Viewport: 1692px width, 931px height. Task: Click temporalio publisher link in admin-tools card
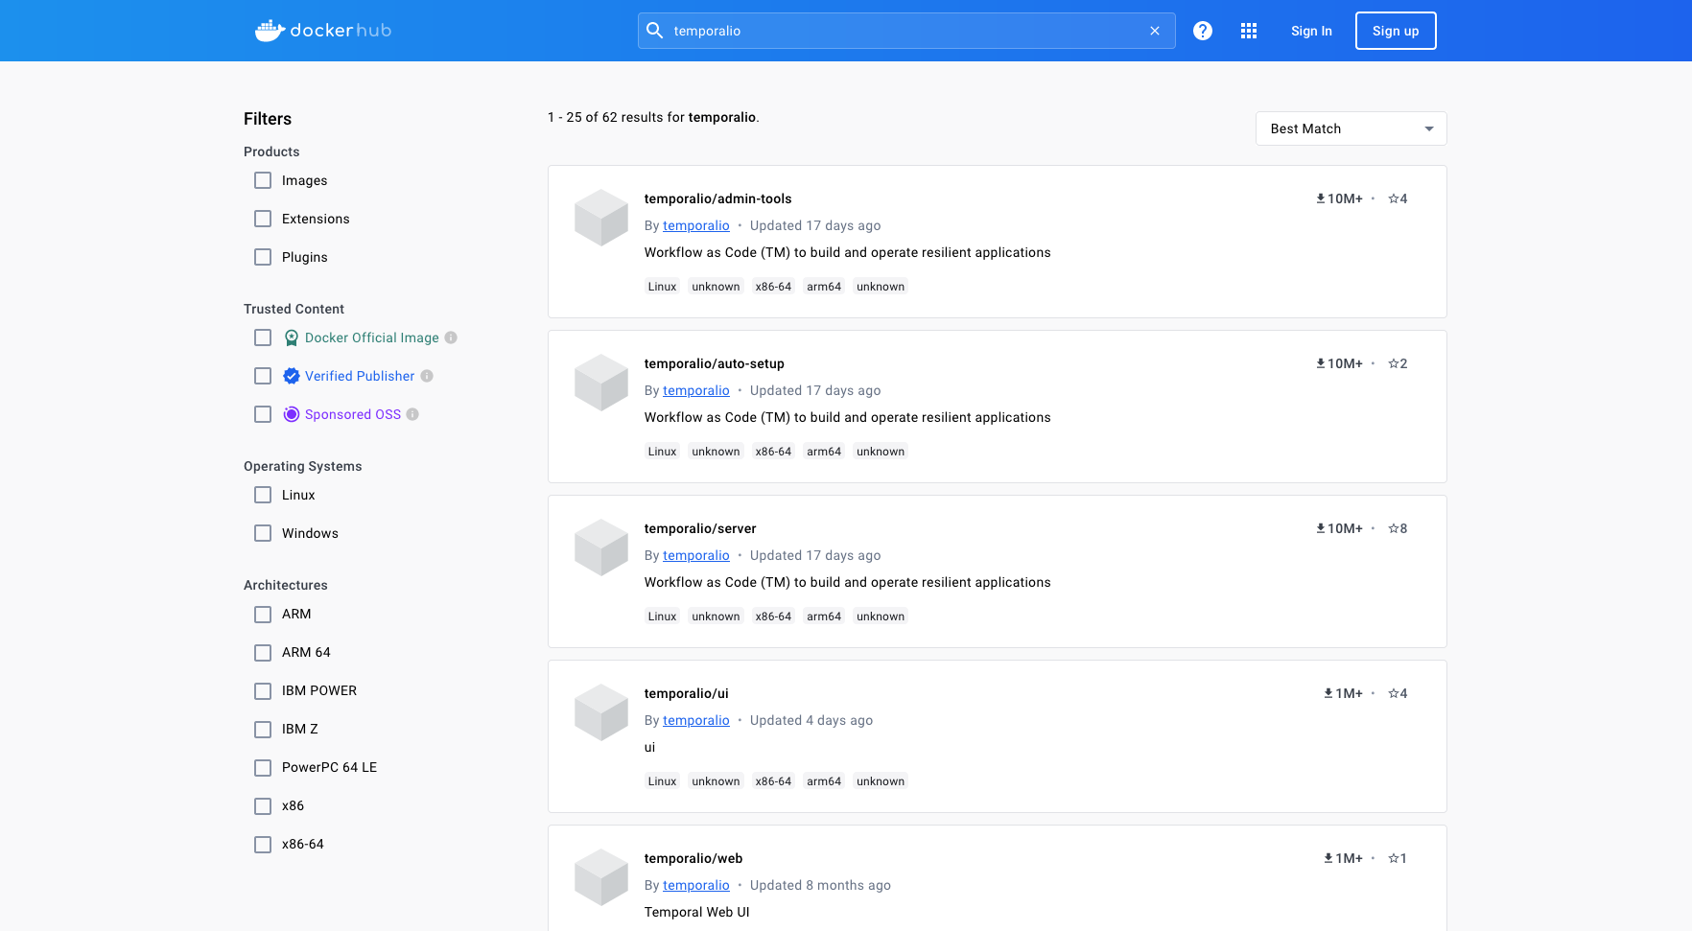[696, 225]
